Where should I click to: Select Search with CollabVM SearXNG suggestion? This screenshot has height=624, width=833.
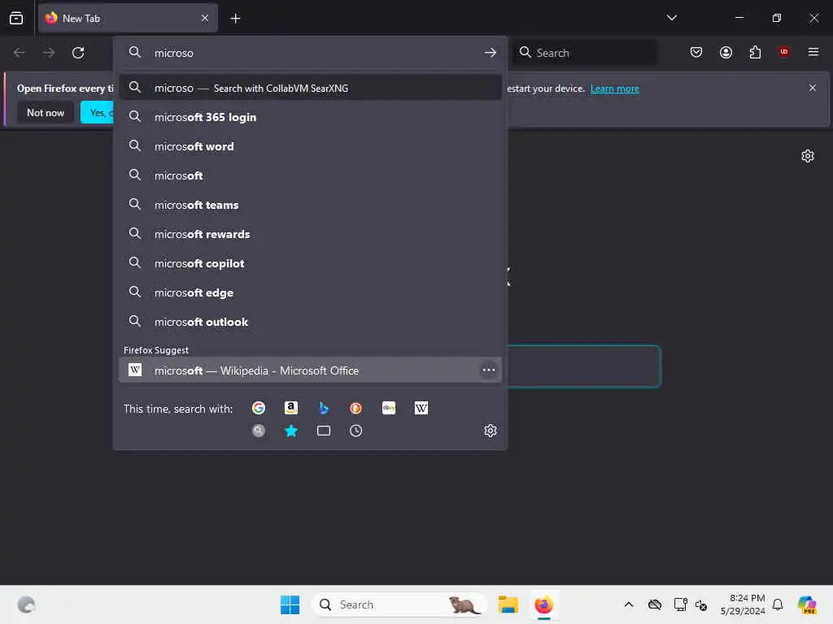tap(310, 88)
